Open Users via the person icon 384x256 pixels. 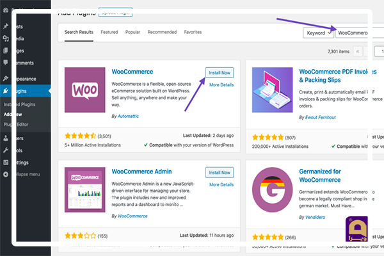(x=6, y=138)
